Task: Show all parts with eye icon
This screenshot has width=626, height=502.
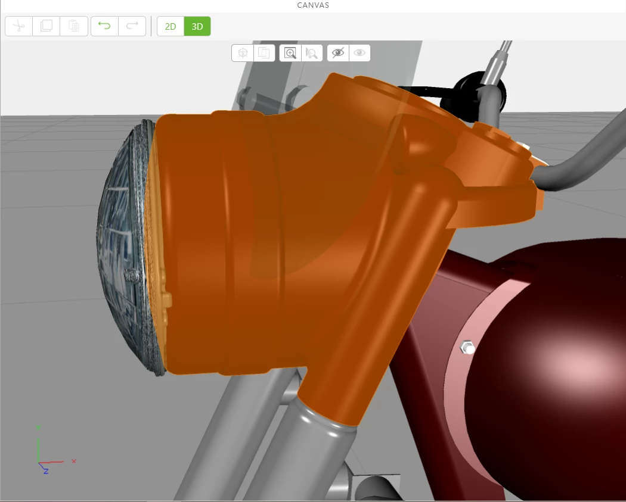Action: tap(360, 53)
